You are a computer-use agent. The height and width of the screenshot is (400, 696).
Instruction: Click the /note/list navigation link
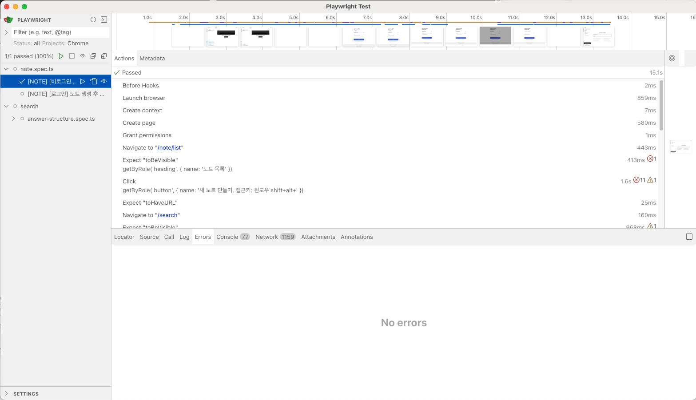point(170,147)
